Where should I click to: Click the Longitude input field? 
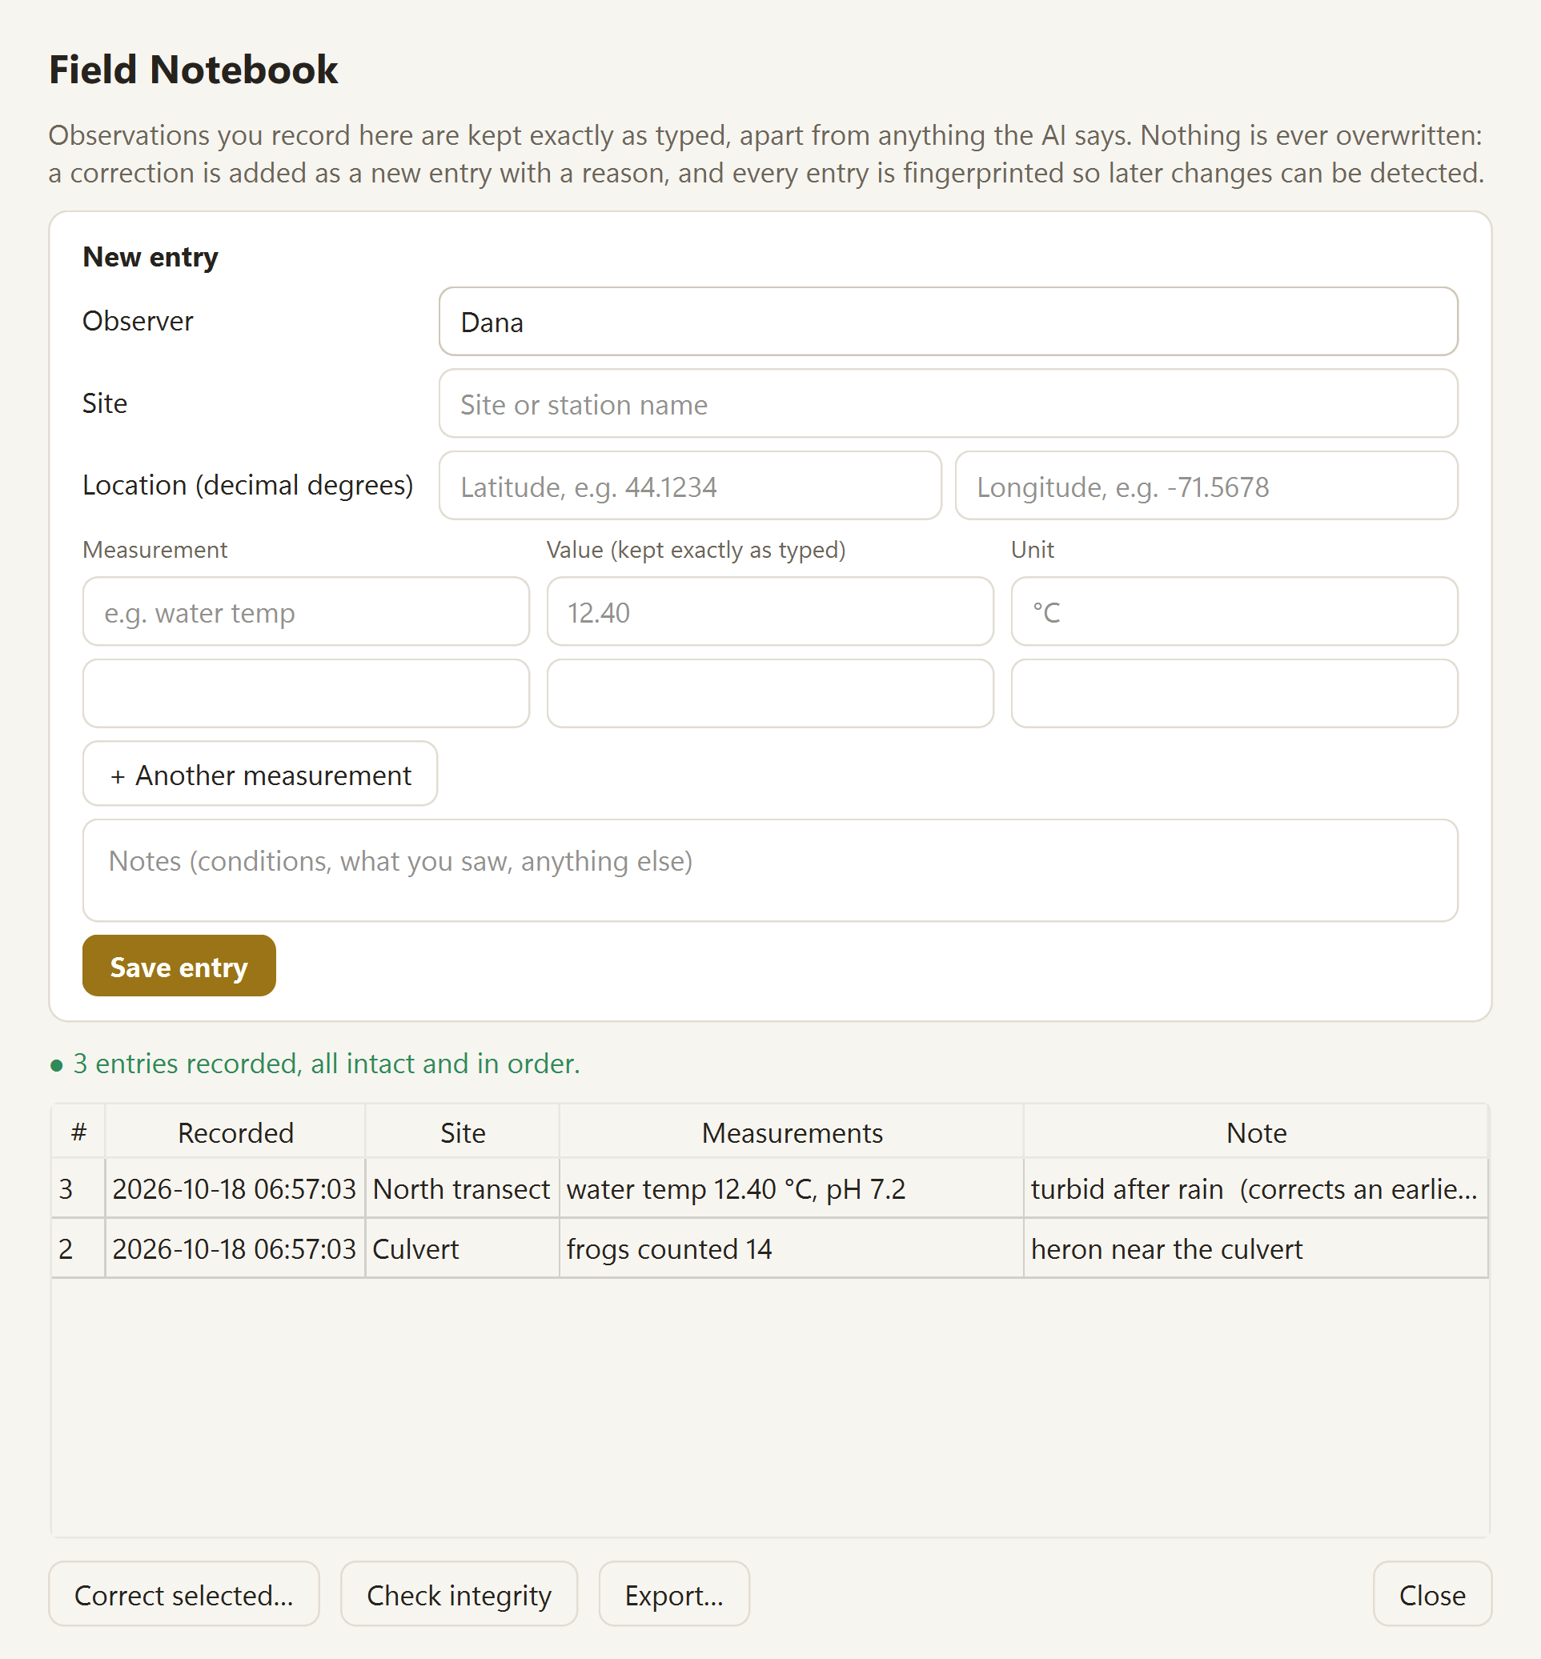(x=1206, y=486)
